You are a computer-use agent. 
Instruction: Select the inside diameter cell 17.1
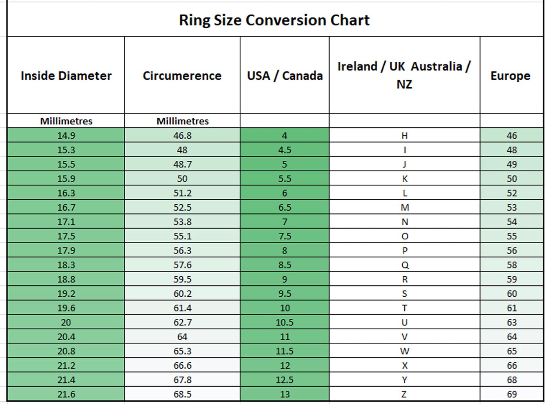pyautogui.click(x=66, y=222)
